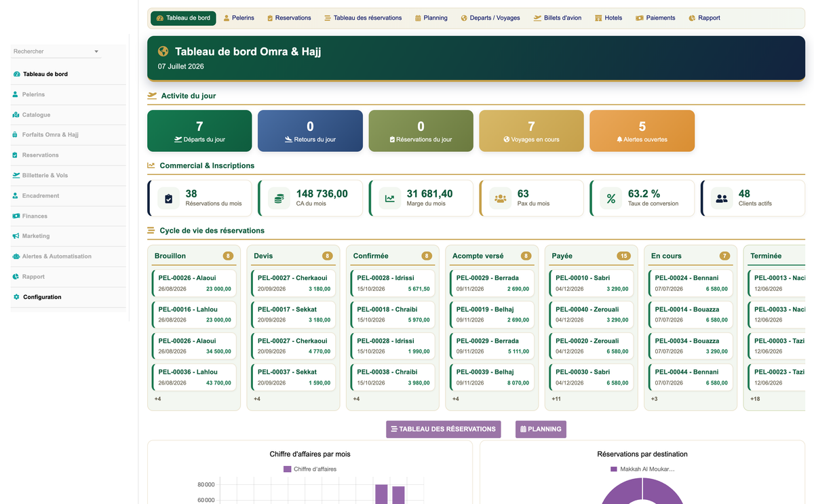Open reservation card PEL-00019 - Belhaj
Image resolution: width=814 pixels, height=504 pixels.
(492, 315)
